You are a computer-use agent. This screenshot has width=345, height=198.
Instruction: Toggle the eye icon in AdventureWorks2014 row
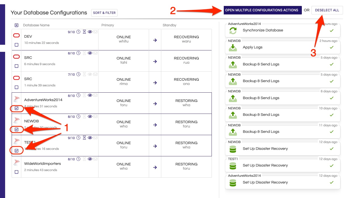tap(90, 95)
